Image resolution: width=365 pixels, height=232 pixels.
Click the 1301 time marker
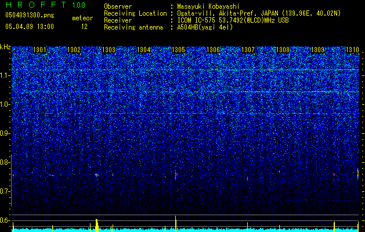click(39, 50)
